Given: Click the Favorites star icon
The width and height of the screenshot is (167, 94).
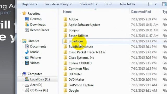Looking at the screenshot, I should pos(24,13).
